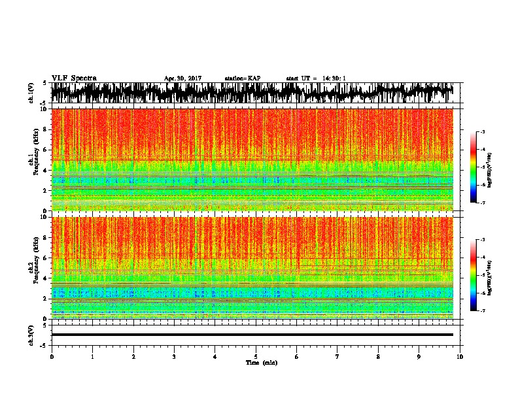The height and width of the screenshot is (400, 518).
Task: Click the "6" tick on ch.1 frequency axis
Action: coord(46,150)
